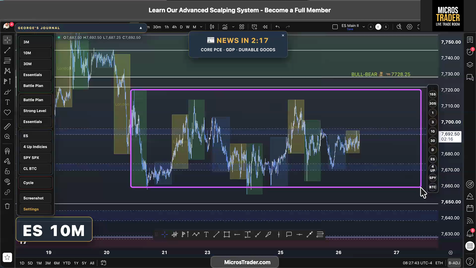The width and height of the screenshot is (476, 268).
Task: Click the SPY SPX button
Action: pyautogui.click(x=35, y=158)
